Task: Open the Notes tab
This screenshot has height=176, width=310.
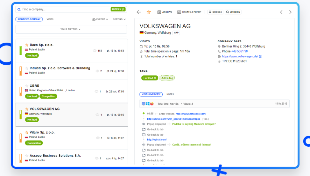Action: click(170, 94)
